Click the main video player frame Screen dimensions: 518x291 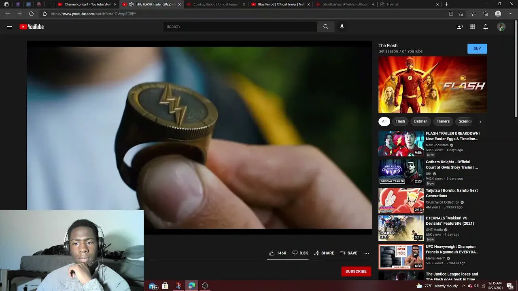tap(199, 137)
